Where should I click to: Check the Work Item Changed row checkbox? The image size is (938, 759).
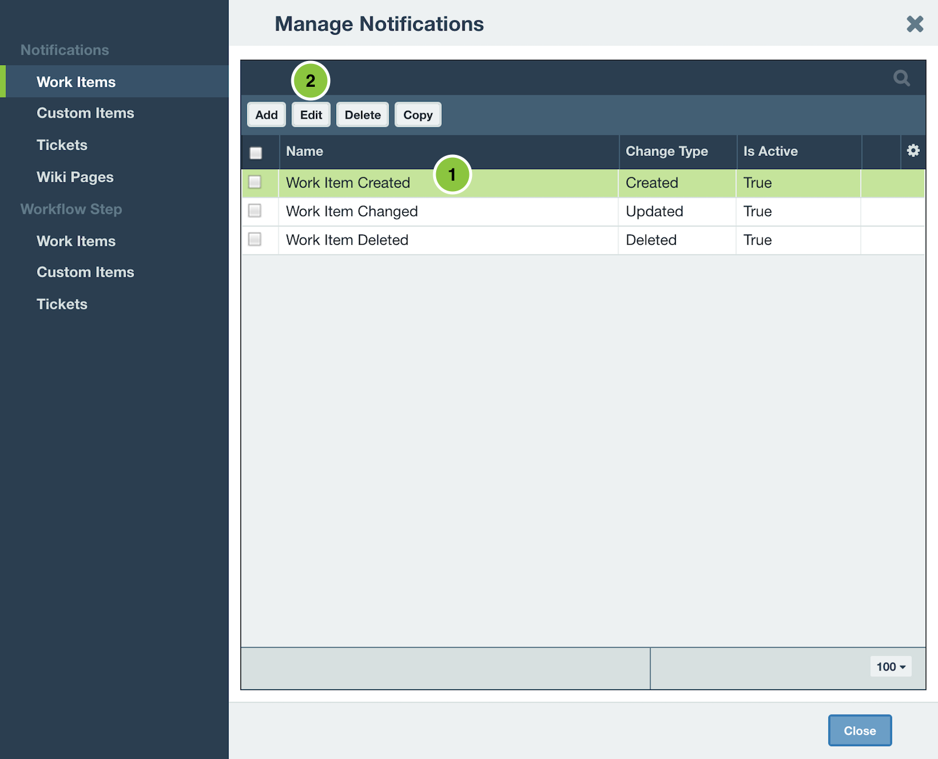tap(255, 211)
